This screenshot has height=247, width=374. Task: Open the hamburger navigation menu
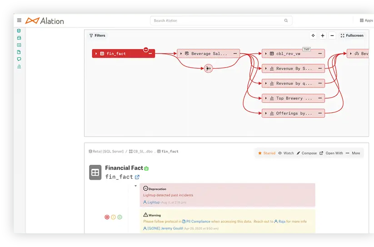pos(19,20)
